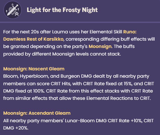Click the character name Lauma
This screenshot has width=160, height=135.
tap(60, 32)
